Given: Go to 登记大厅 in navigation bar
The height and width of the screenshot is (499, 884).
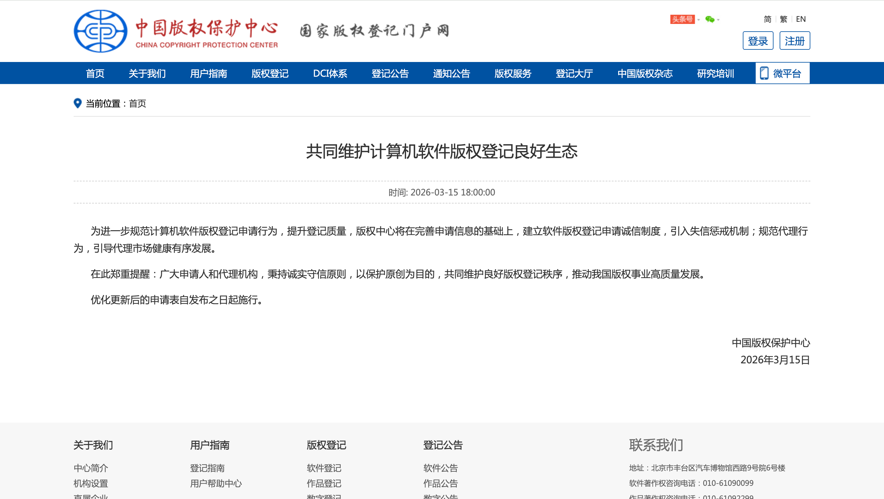Looking at the screenshot, I should [x=574, y=73].
